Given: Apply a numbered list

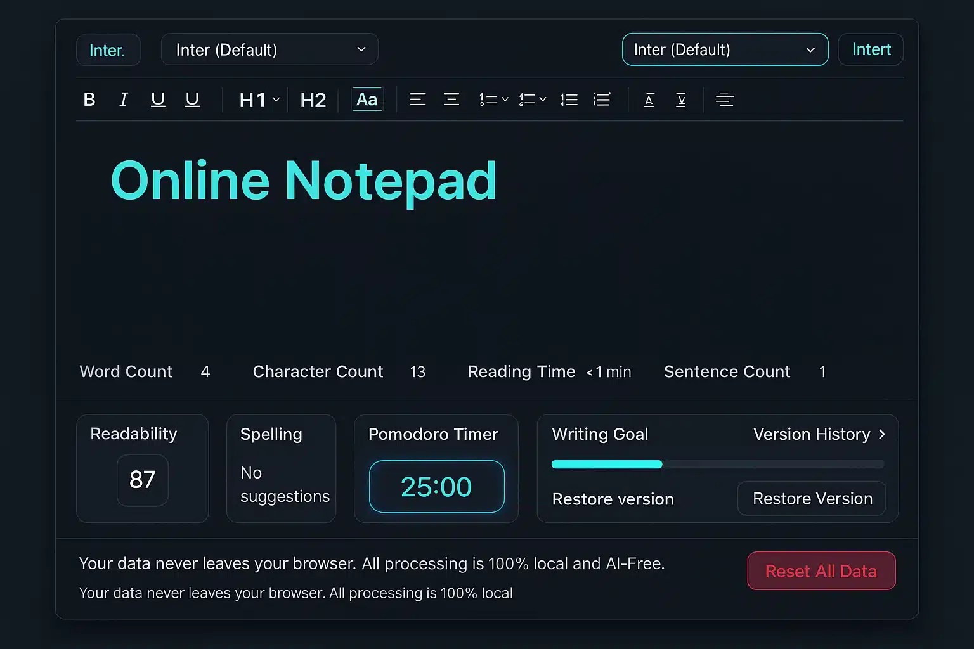Looking at the screenshot, I should 569,99.
